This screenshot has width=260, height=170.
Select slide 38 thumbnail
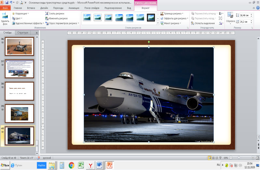(20, 91)
